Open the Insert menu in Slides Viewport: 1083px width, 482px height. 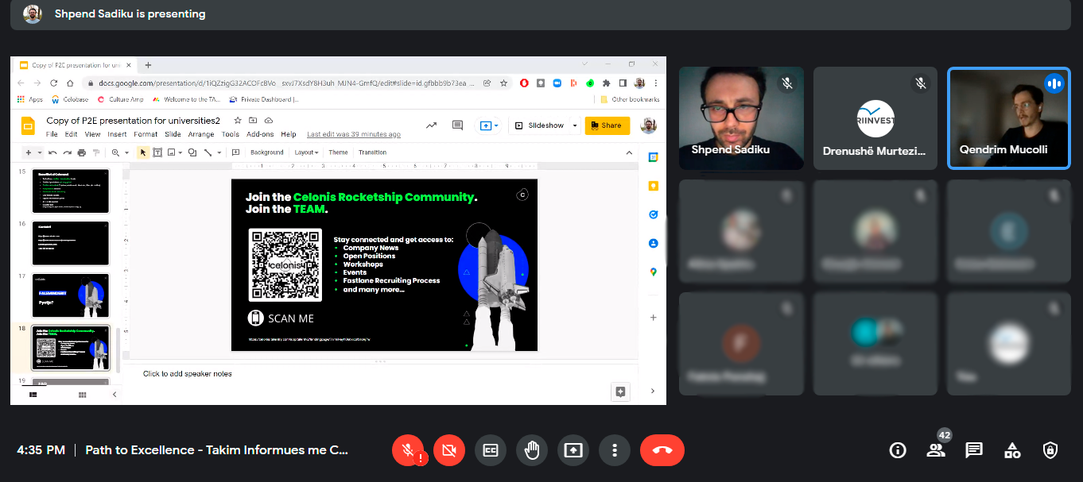click(117, 134)
